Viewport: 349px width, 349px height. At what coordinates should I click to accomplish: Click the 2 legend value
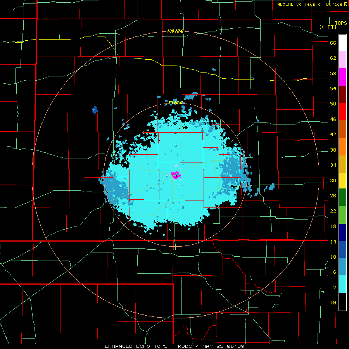335,288
